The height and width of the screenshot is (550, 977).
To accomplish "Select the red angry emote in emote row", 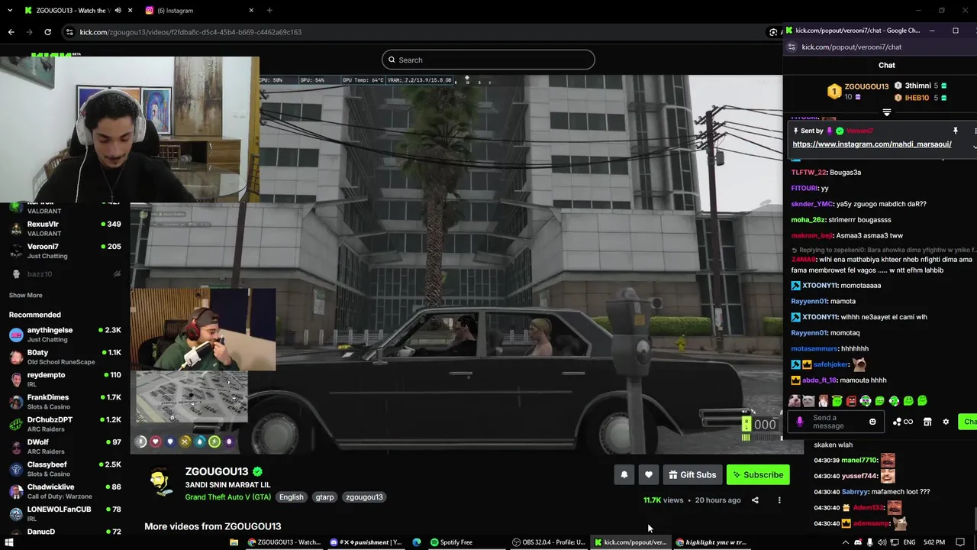I will pos(852,401).
